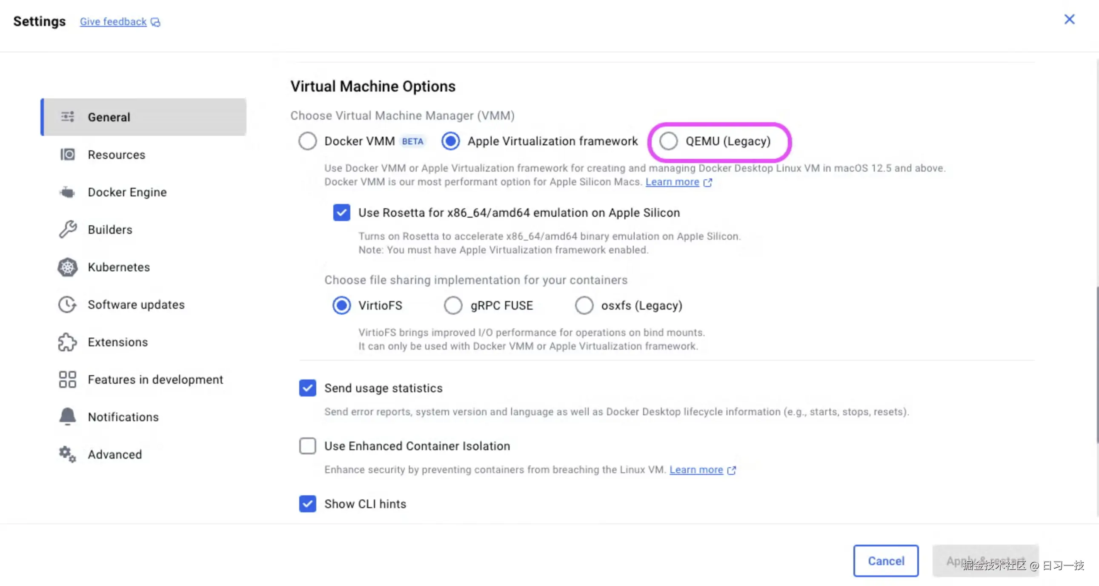
Task: Click the Software updates clock icon
Action: point(67,305)
